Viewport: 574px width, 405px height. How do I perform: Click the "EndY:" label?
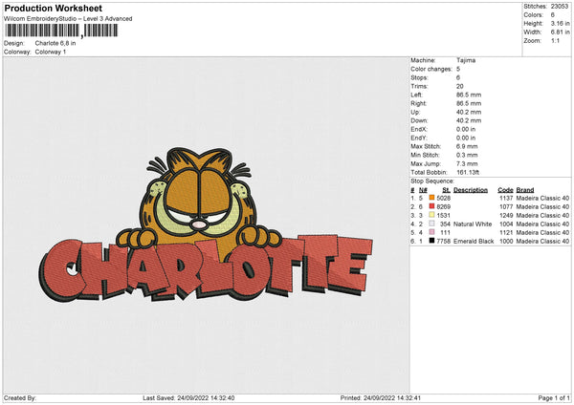click(x=419, y=138)
